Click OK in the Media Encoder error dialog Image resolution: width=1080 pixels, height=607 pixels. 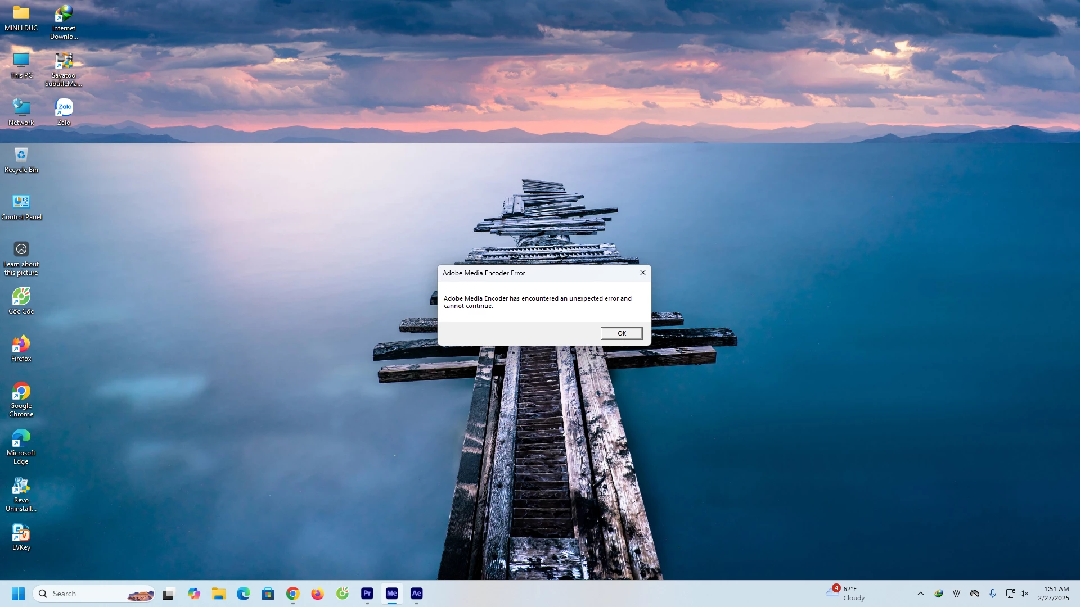pyautogui.click(x=621, y=333)
